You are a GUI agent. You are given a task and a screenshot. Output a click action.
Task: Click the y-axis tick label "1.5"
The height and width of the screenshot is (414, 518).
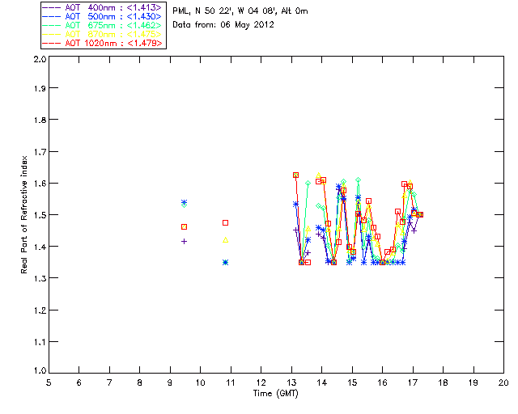click(x=40, y=215)
